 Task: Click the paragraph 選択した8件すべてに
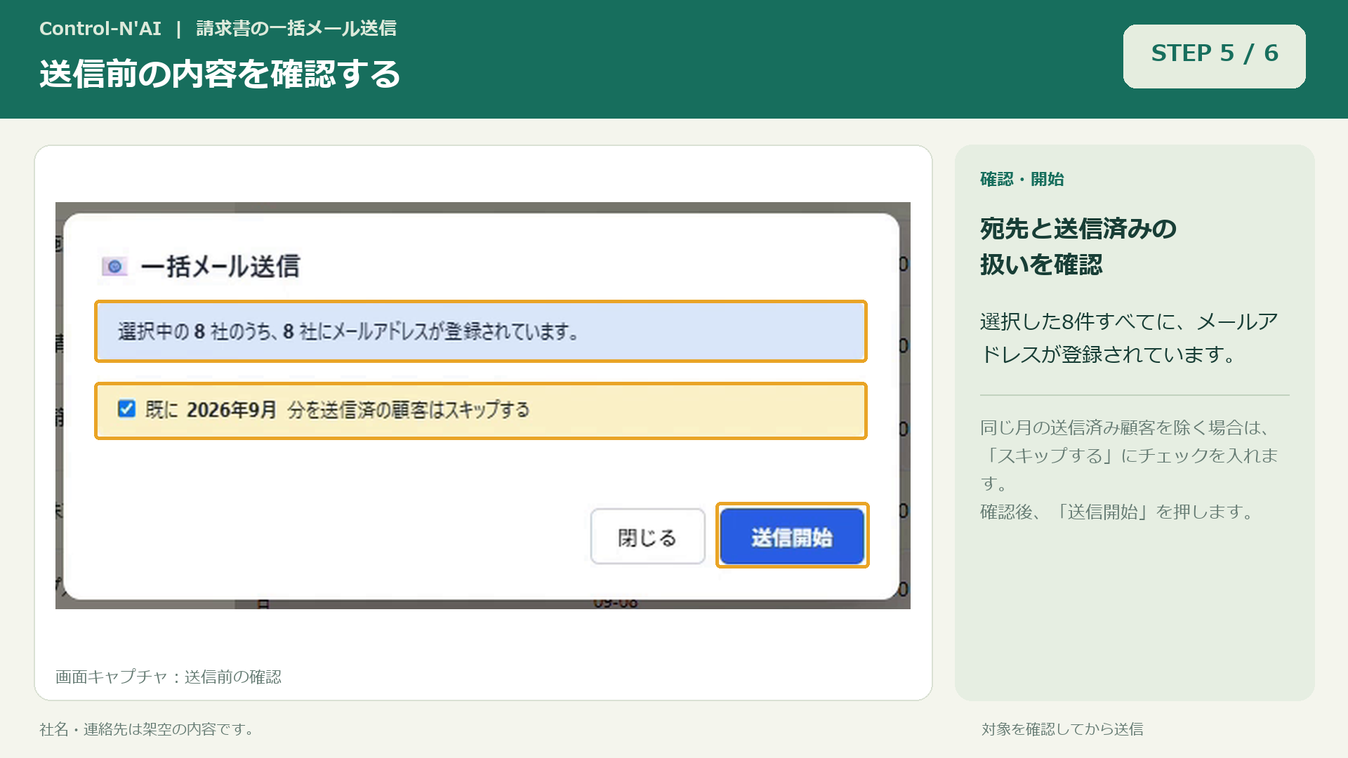tap(1129, 338)
